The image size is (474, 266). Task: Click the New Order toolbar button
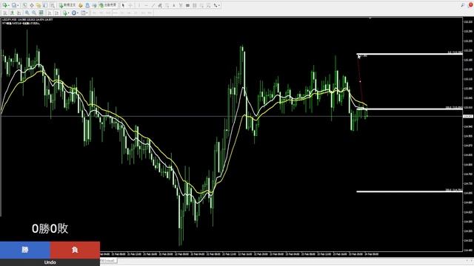(67, 5)
